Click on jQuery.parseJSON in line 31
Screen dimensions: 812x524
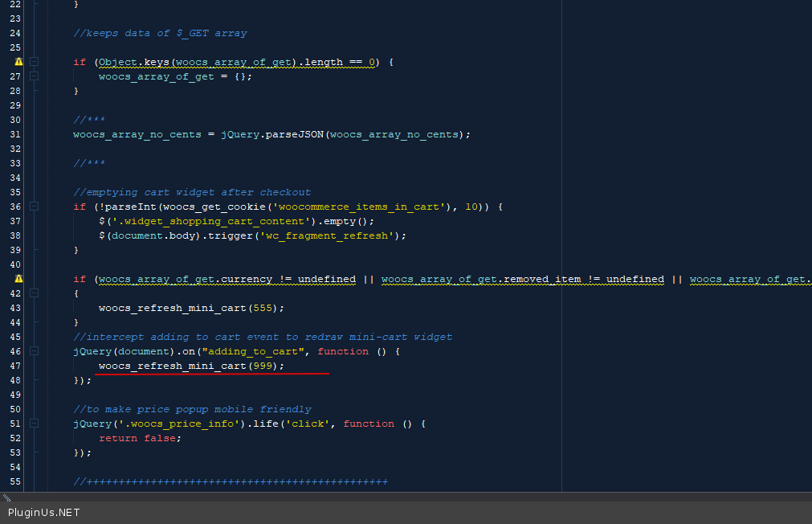271,134
